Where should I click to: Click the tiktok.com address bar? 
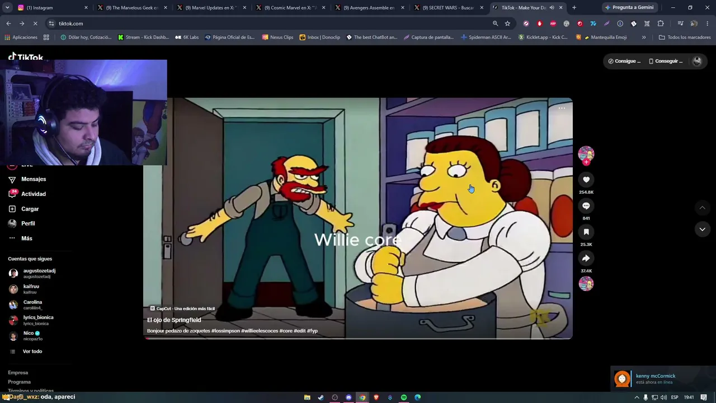[268, 24]
